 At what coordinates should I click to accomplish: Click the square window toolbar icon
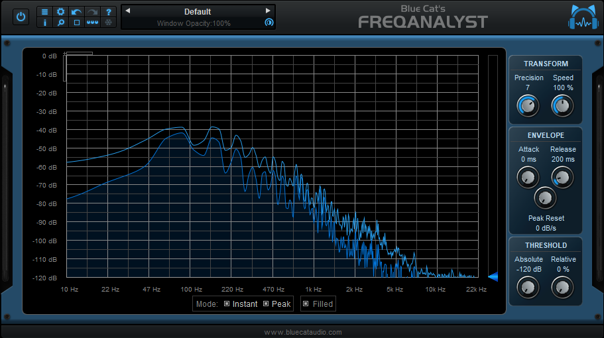pos(77,23)
